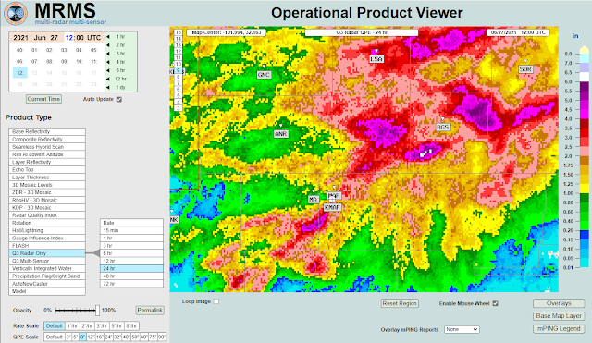Click the Opacity slider handle
The image size is (592, 343).
click(97, 310)
